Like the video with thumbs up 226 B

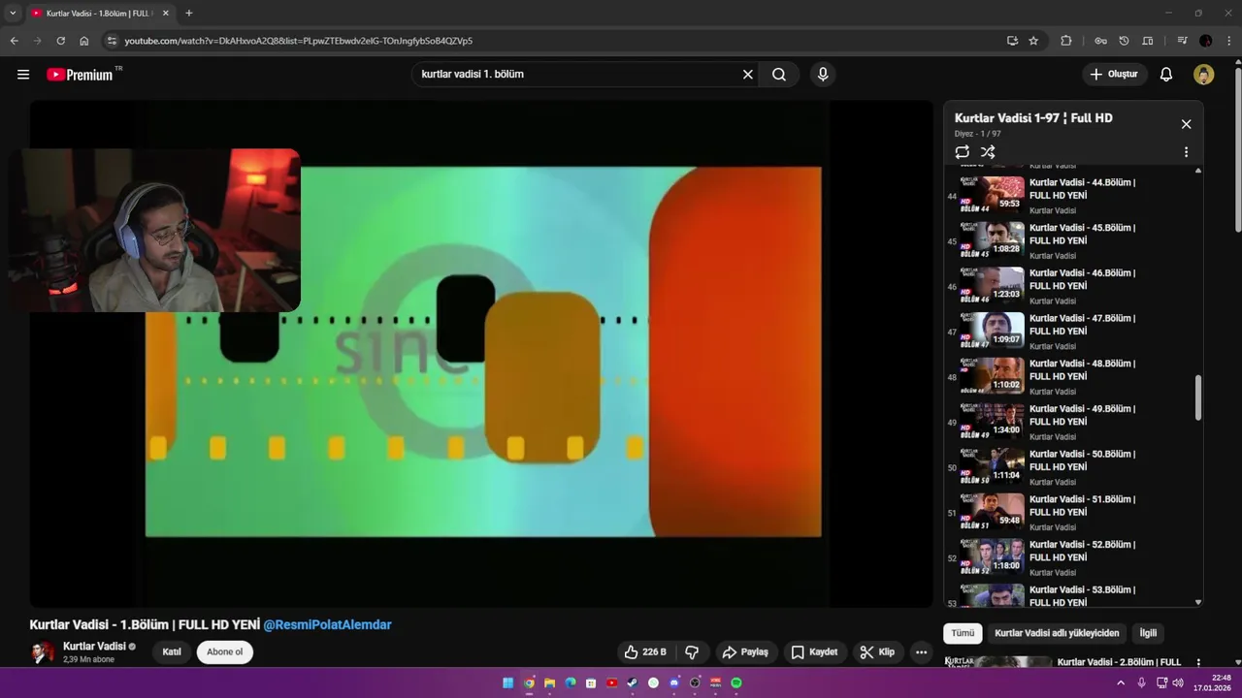[x=645, y=652]
